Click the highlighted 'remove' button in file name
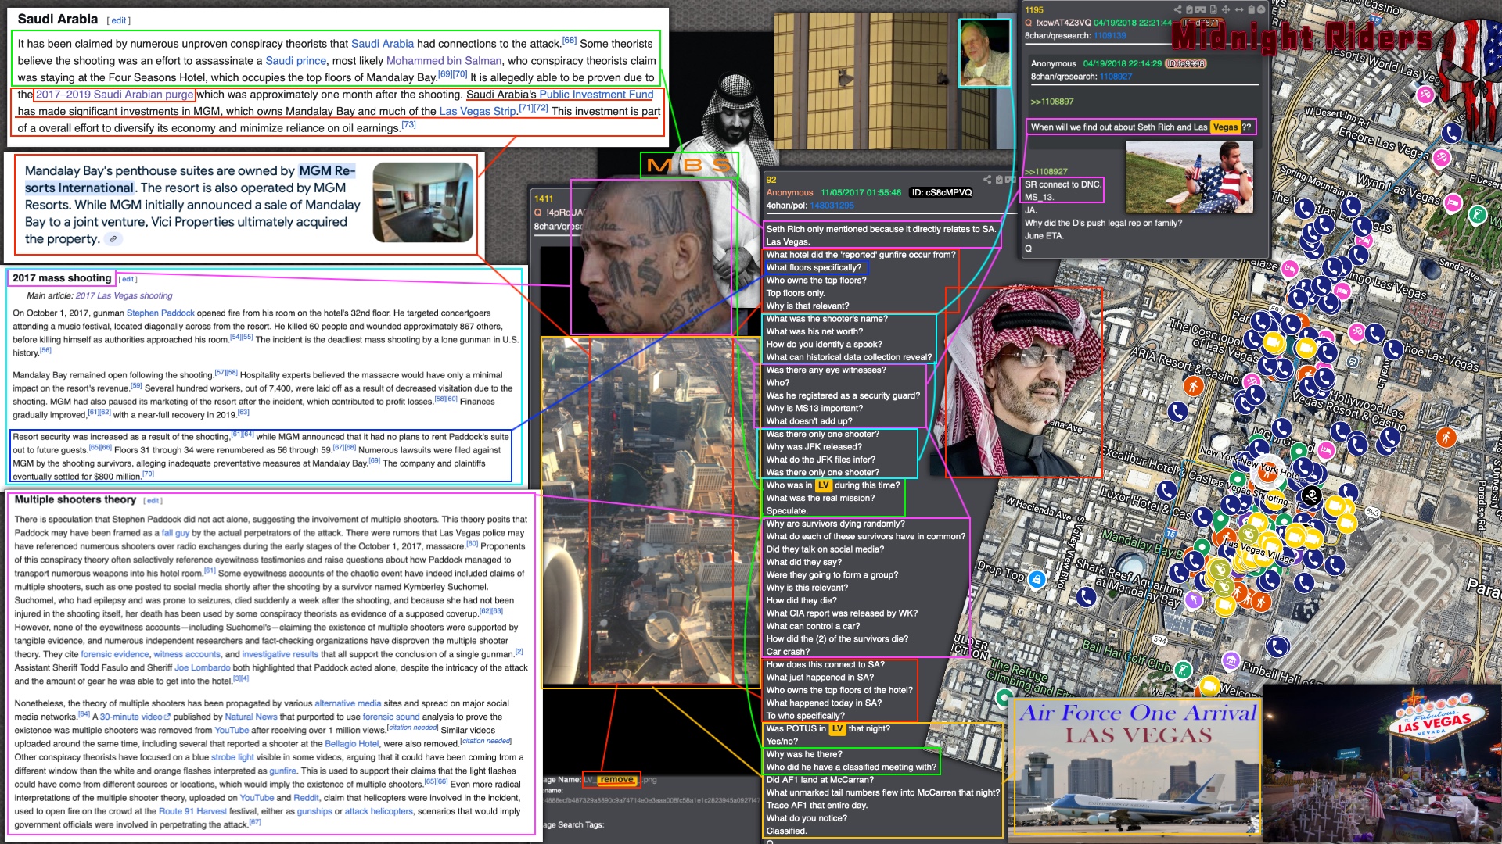Screen dimensions: 1502x844 click(616, 779)
